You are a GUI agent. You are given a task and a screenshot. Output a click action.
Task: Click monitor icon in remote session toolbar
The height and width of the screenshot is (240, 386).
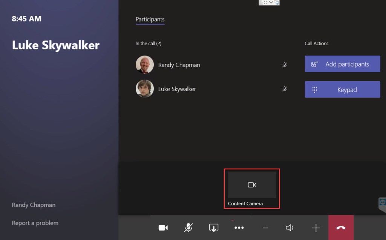[276, 3]
